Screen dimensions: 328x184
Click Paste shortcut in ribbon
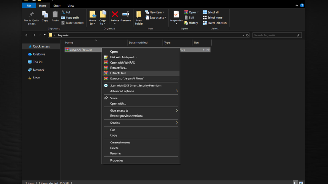[73, 23]
